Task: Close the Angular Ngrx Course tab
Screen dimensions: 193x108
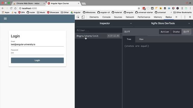Action: (78, 3)
